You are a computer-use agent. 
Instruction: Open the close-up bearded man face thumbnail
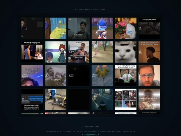point(149,76)
